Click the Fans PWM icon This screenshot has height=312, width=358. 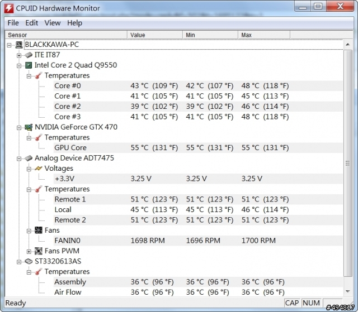point(39,251)
